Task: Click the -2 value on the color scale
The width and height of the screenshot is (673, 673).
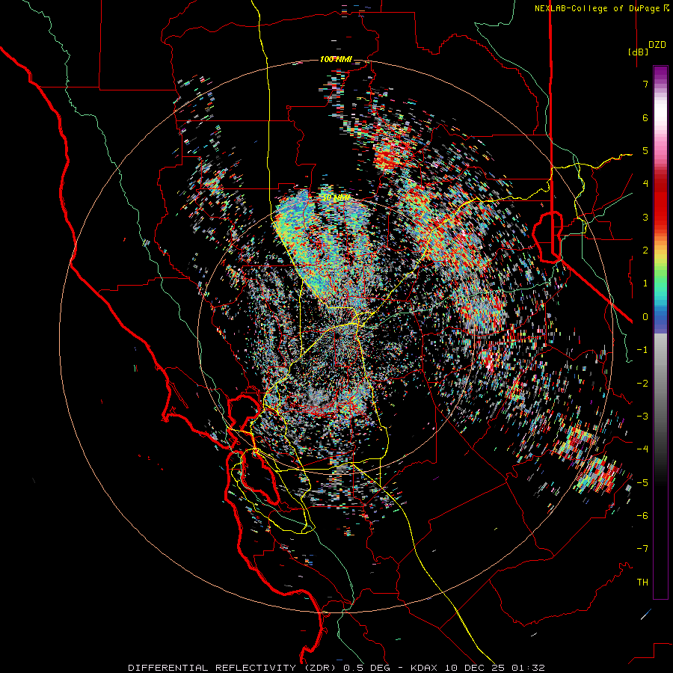Action: (x=642, y=384)
